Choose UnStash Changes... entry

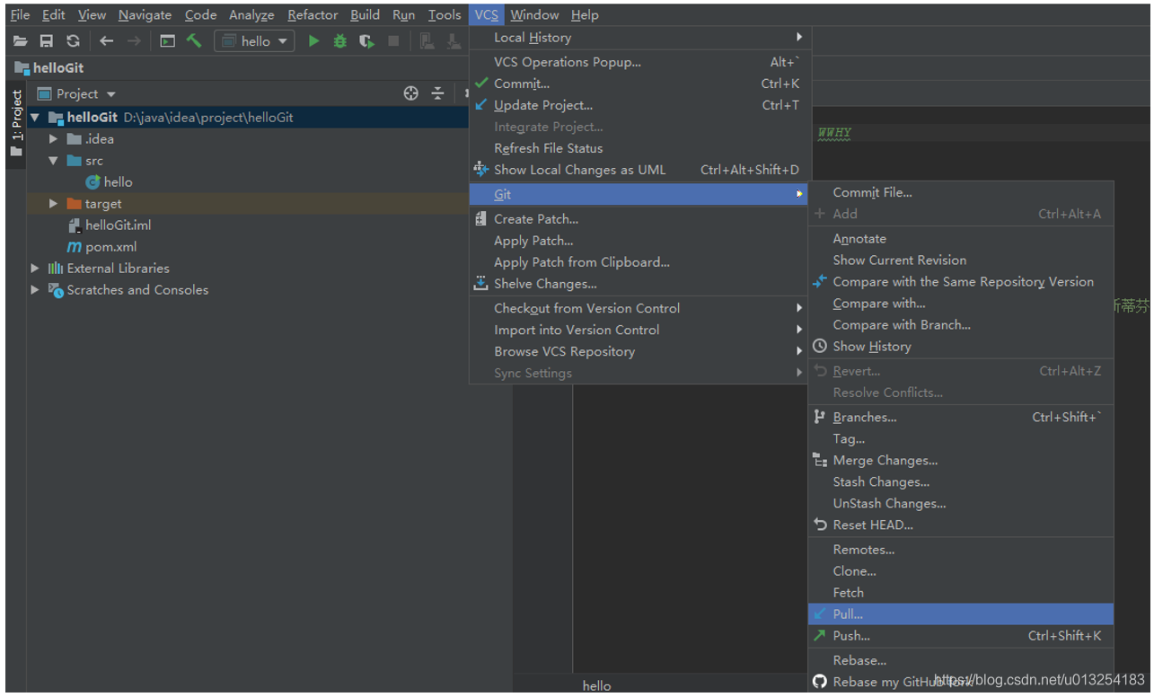961,504
